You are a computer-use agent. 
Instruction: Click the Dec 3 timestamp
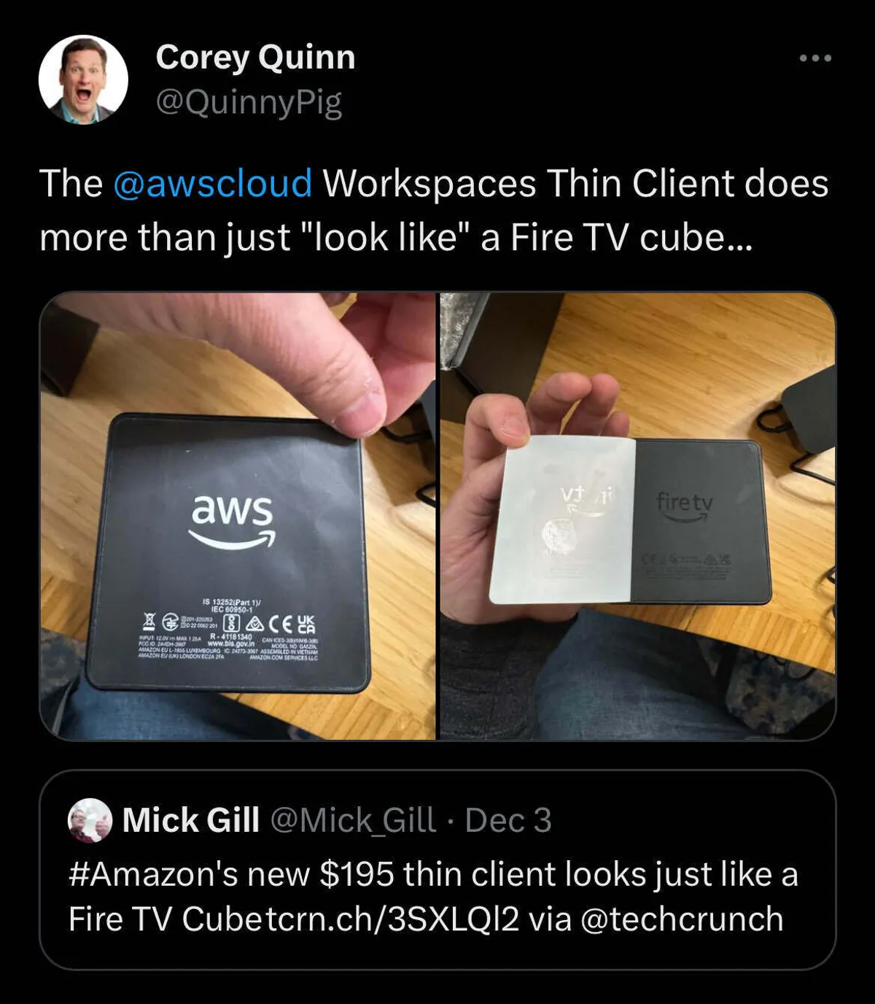pos(508,820)
